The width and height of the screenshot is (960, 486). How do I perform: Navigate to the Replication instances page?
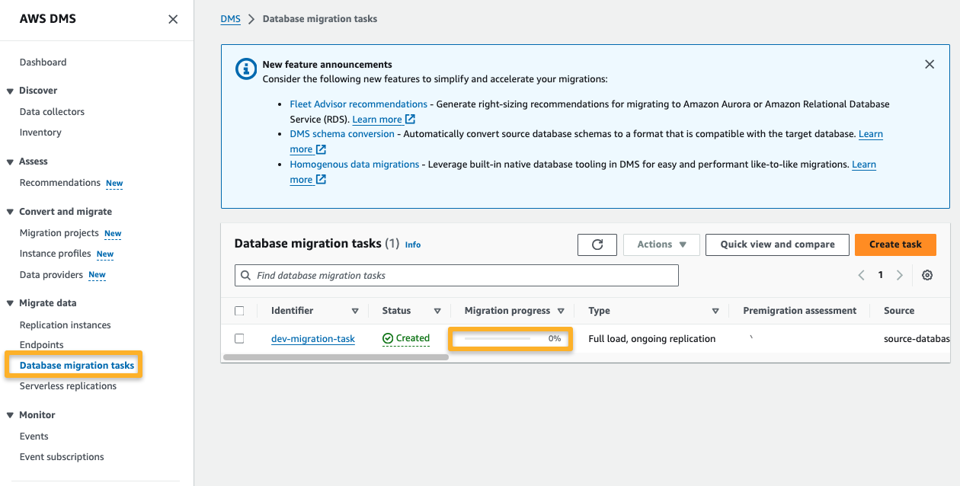click(x=63, y=325)
